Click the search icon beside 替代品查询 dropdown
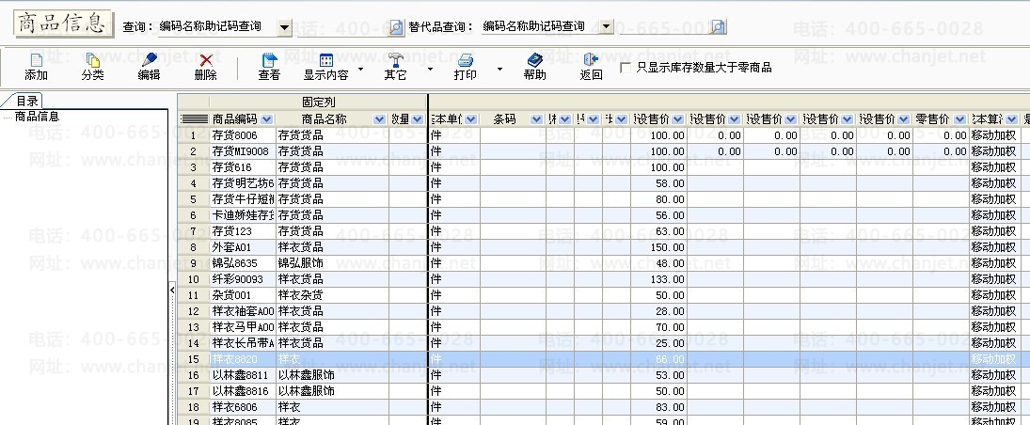This screenshot has width=1030, height=425. (718, 26)
